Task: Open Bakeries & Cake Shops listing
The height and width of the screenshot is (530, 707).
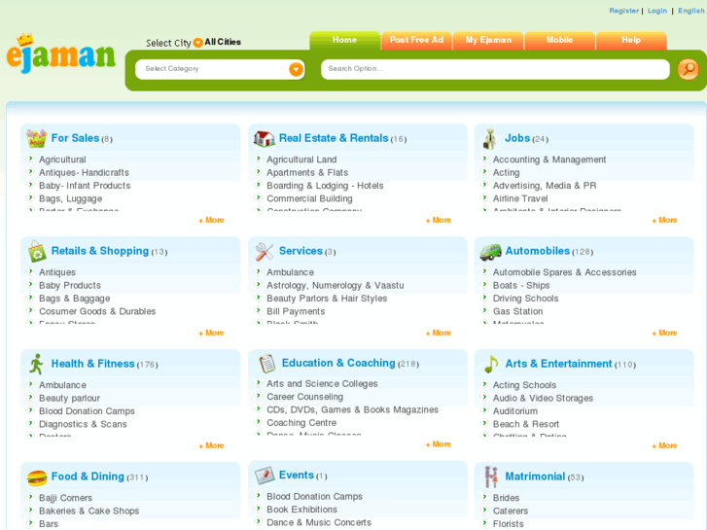Action: [89, 512]
